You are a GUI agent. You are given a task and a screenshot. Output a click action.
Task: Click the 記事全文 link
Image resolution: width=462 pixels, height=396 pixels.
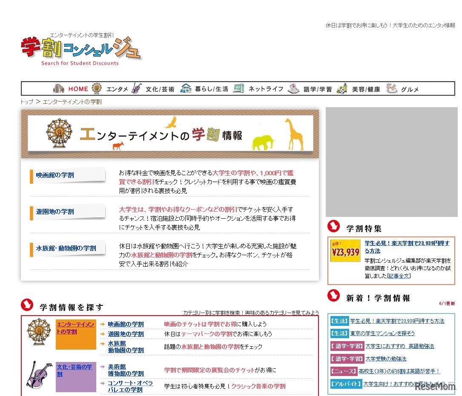pyautogui.click(x=399, y=276)
